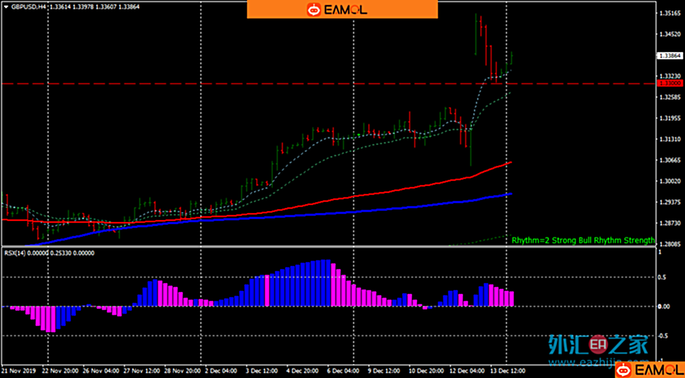Select the red dashed horizontal line
This screenshot has height=378, width=685.
(x=255, y=83)
